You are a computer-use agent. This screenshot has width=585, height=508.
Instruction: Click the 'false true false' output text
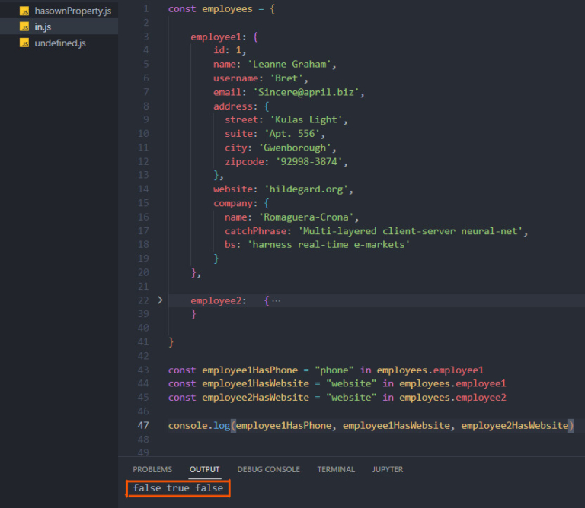click(177, 488)
